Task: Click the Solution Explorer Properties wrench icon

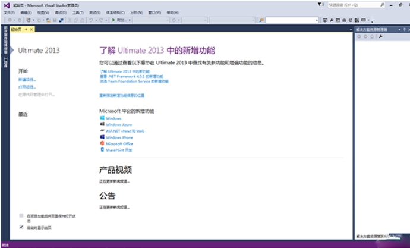Action: [x=381, y=37]
